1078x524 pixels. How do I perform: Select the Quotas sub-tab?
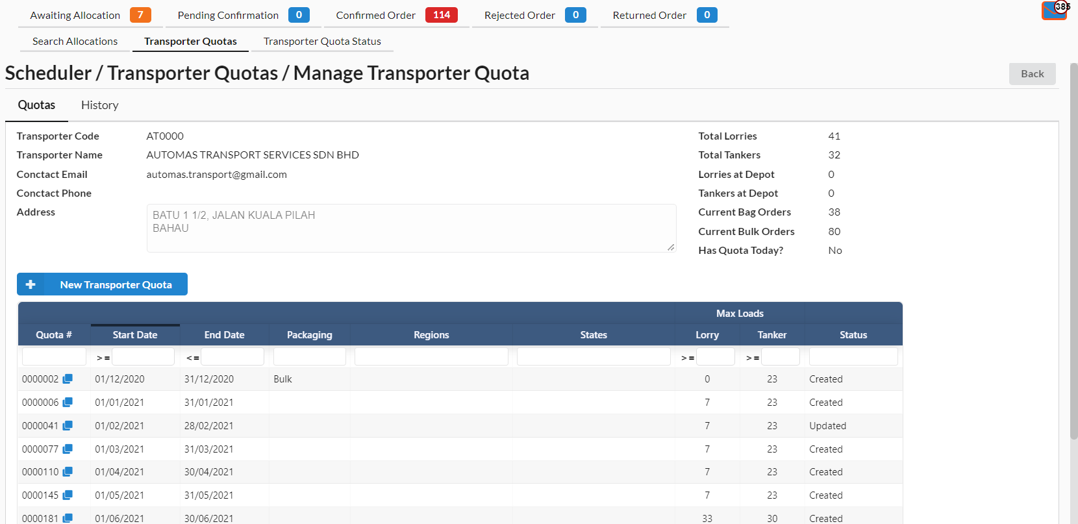36,105
